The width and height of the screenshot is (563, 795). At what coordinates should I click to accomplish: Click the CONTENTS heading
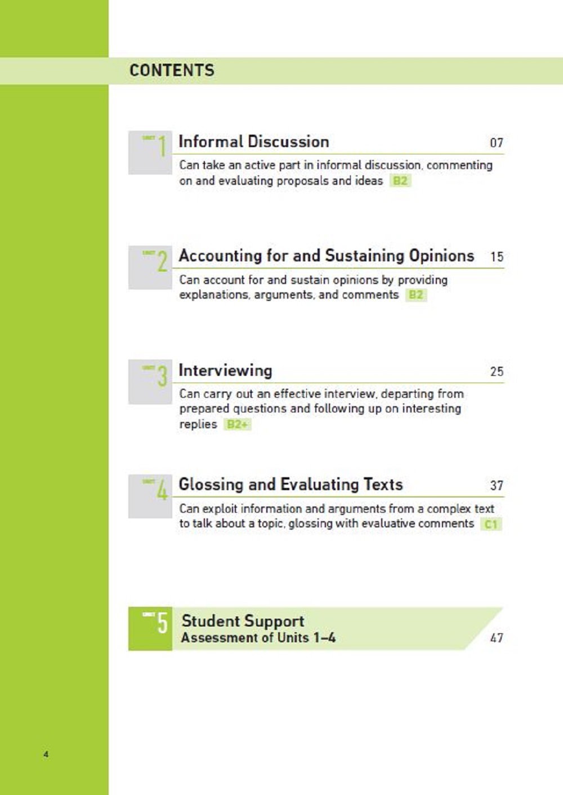[x=172, y=70]
